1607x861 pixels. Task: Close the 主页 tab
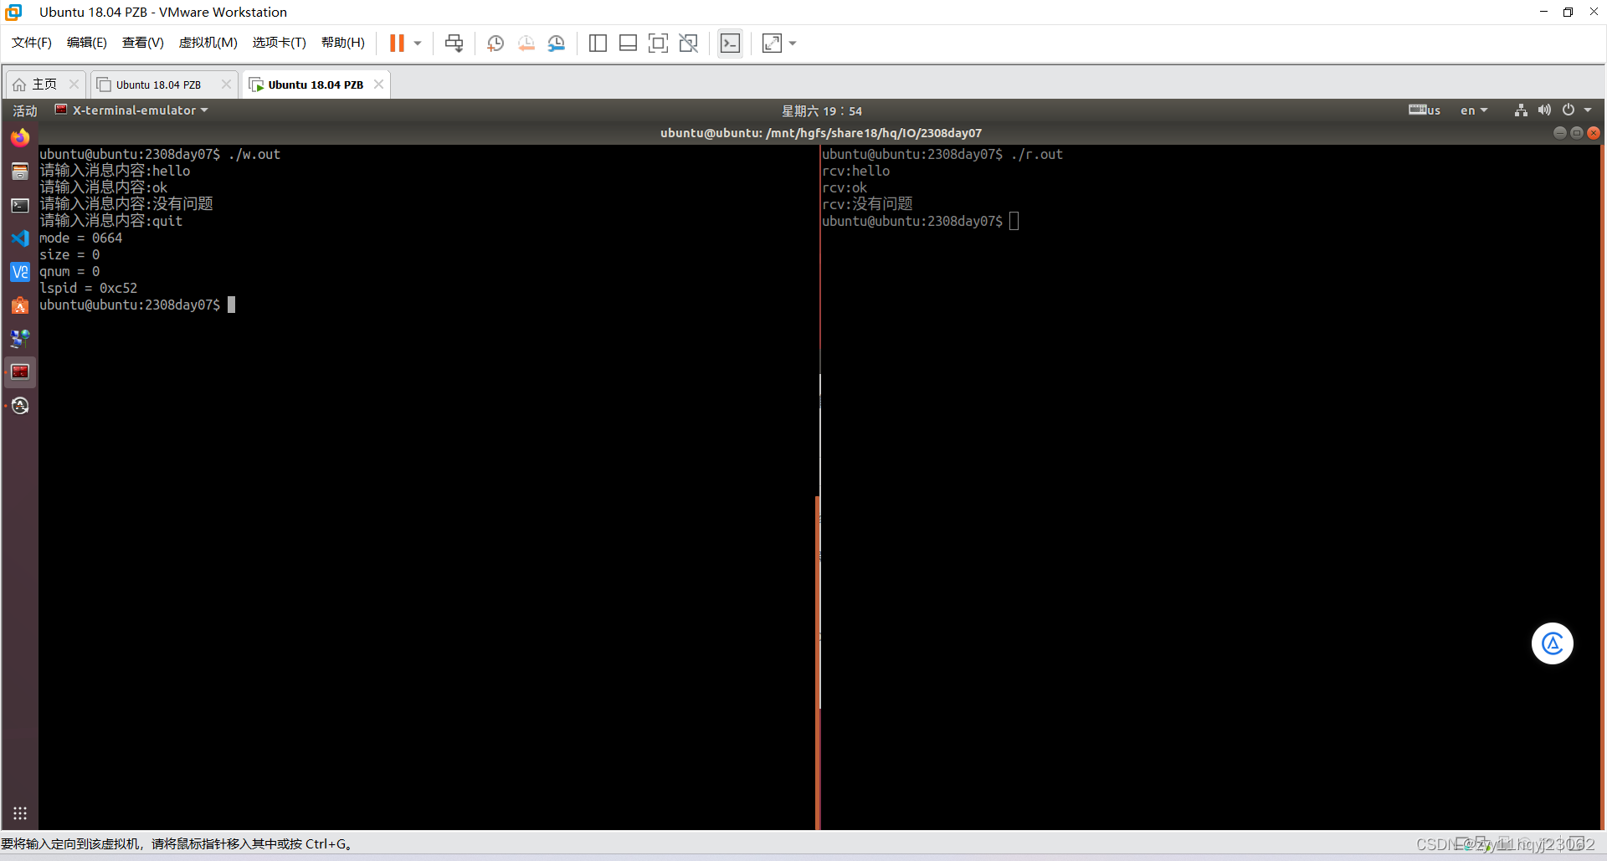[x=74, y=84]
